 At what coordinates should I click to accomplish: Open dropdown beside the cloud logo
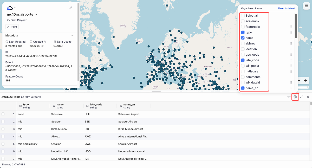[15, 8]
